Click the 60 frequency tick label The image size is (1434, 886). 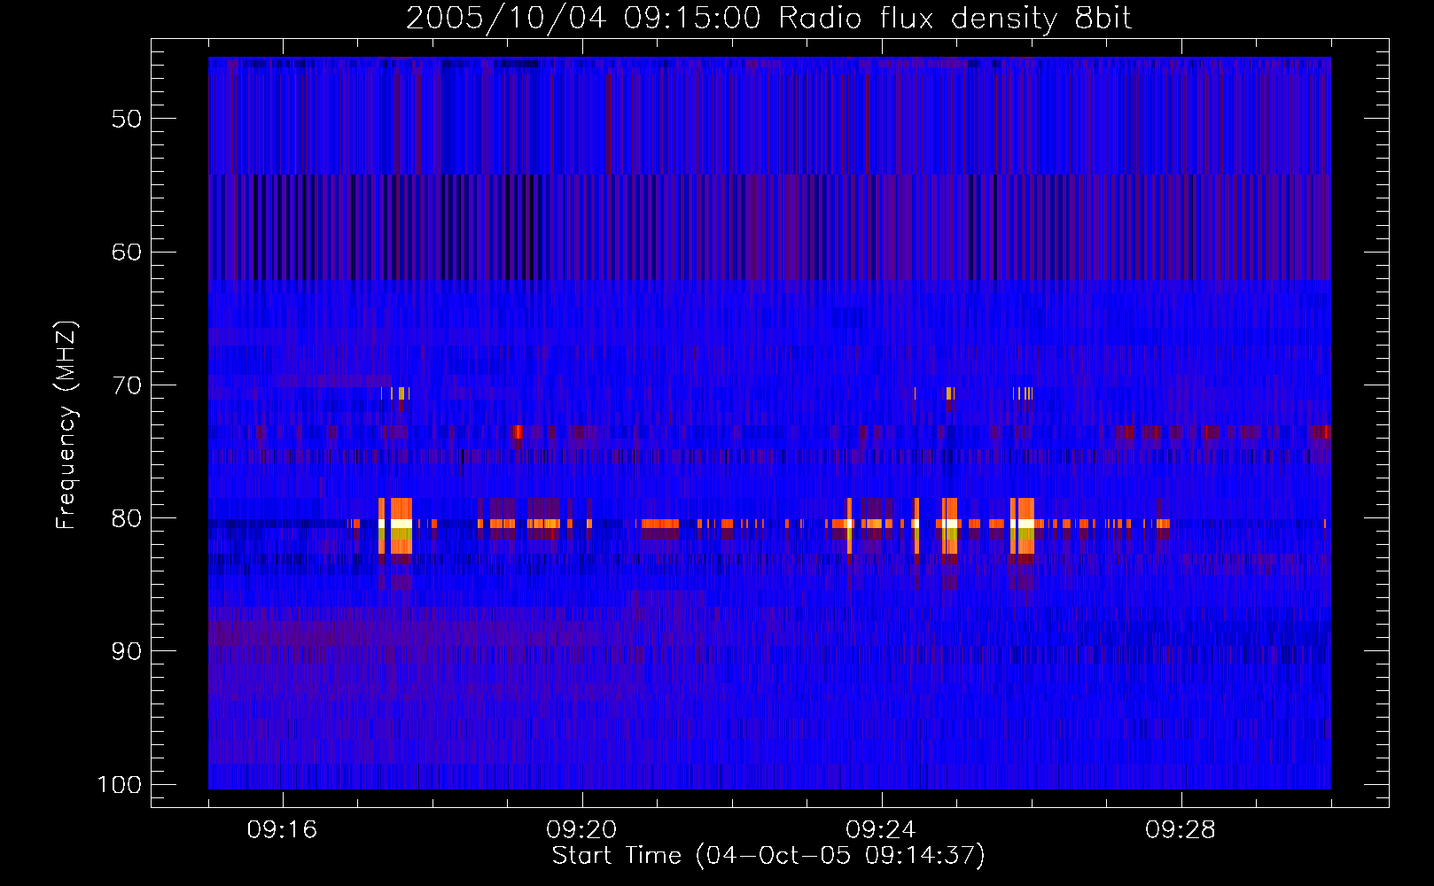tap(127, 253)
